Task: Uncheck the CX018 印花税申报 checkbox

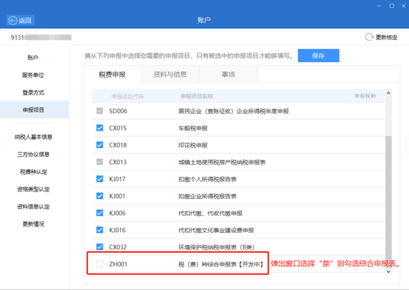Action: point(100,144)
